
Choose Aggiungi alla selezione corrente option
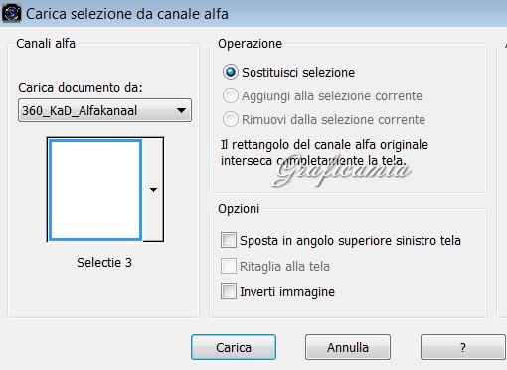pos(231,95)
